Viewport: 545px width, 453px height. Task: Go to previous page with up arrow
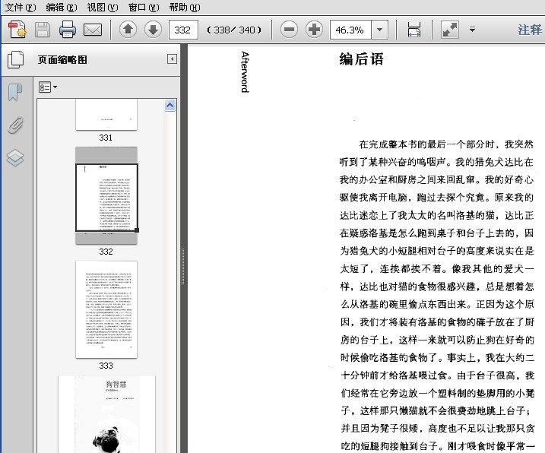(128, 30)
